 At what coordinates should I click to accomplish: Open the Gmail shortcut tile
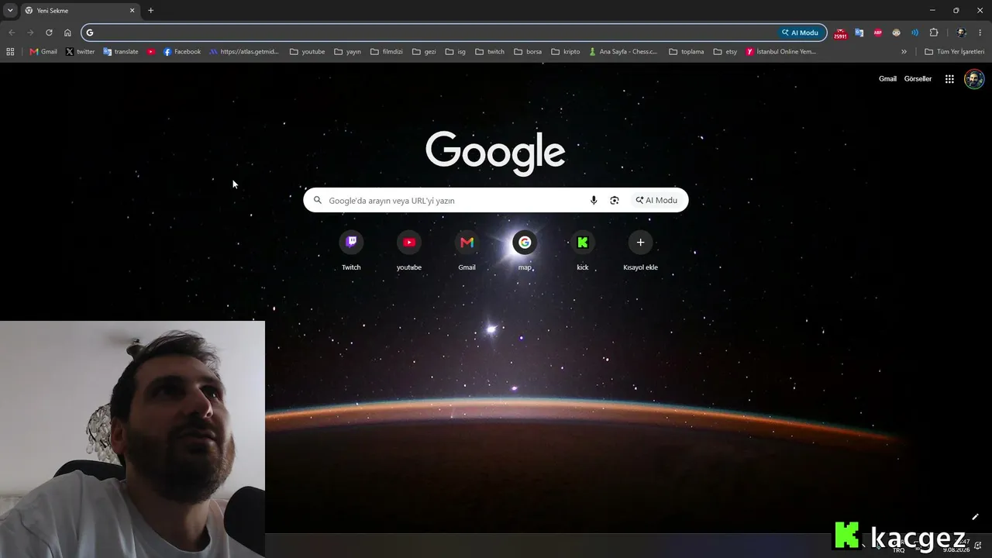(467, 250)
